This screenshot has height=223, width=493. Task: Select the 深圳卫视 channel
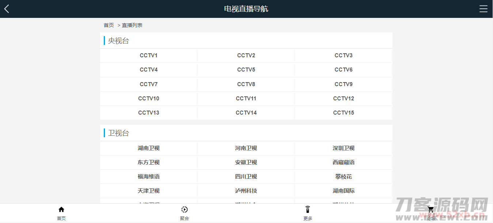(x=343, y=148)
